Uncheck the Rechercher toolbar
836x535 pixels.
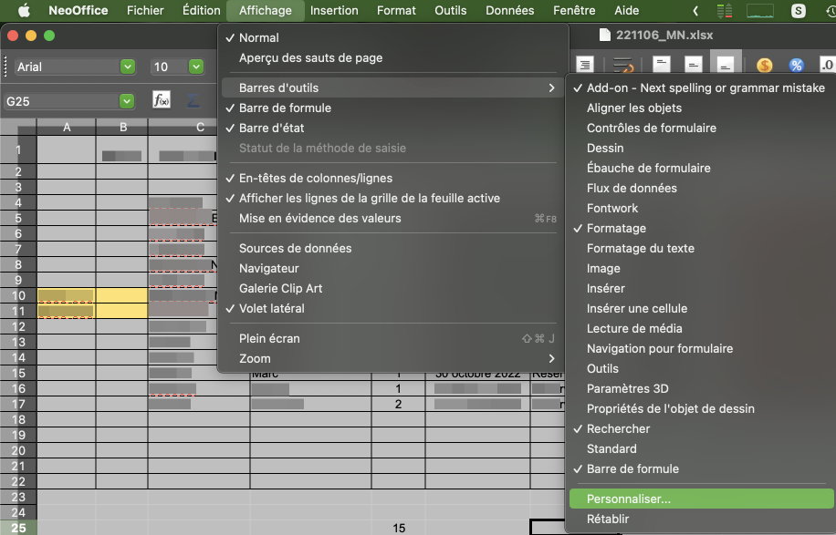(x=618, y=428)
